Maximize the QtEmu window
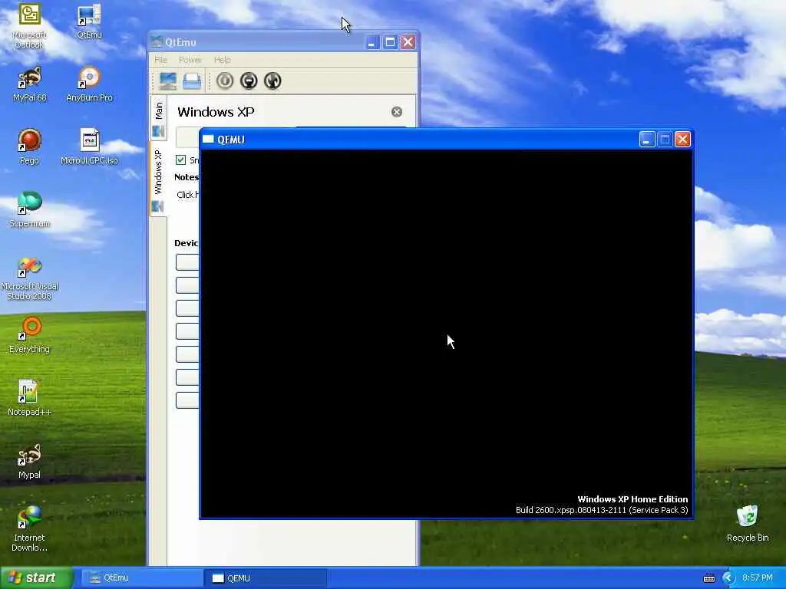The image size is (786, 589). click(x=390, y=42)
